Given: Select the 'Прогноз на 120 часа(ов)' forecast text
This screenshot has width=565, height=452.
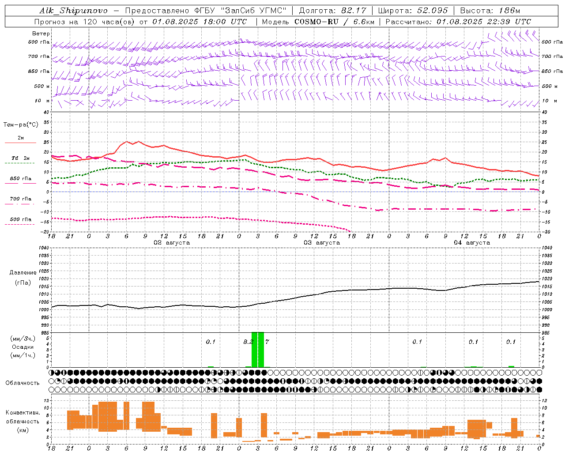Looking at the screenshot, I should [x=85, y=22].
